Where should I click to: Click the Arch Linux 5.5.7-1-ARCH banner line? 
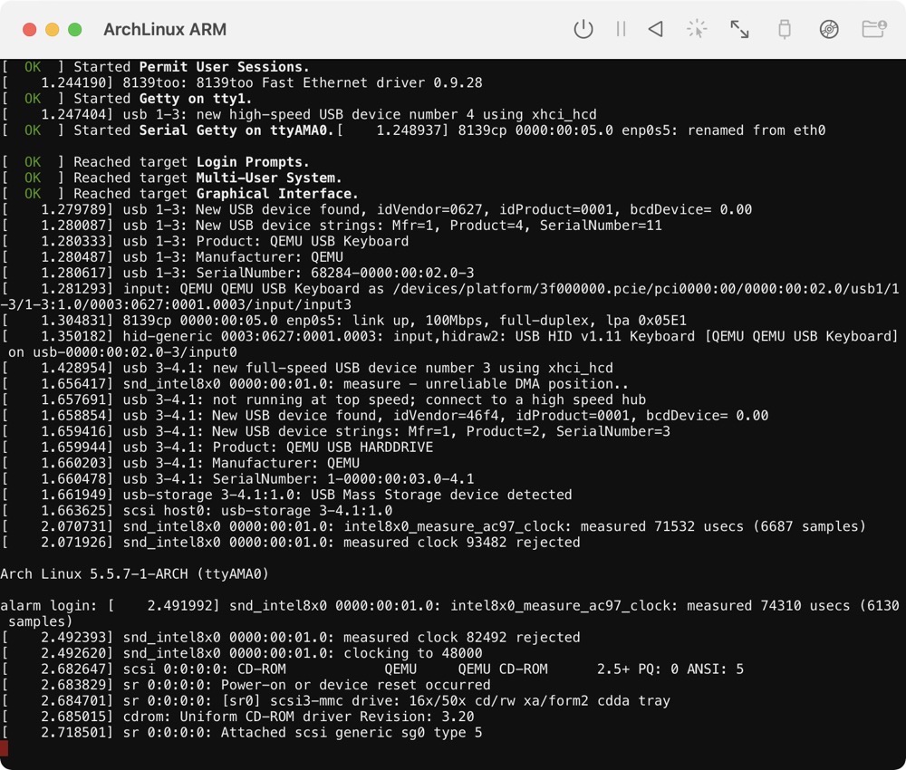(134, 574)
